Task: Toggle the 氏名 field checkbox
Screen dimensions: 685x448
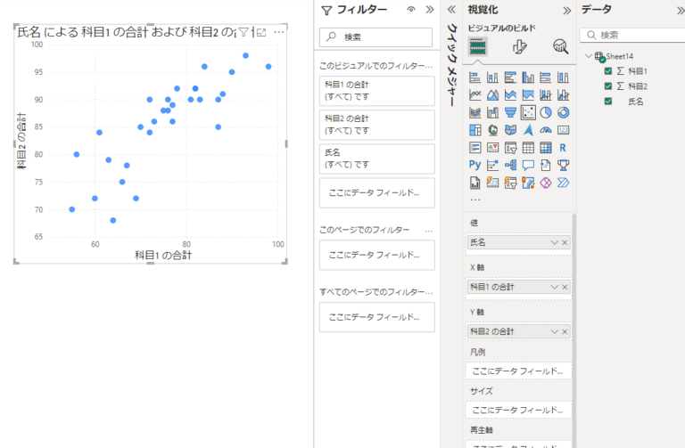Action: click(608, 102)
